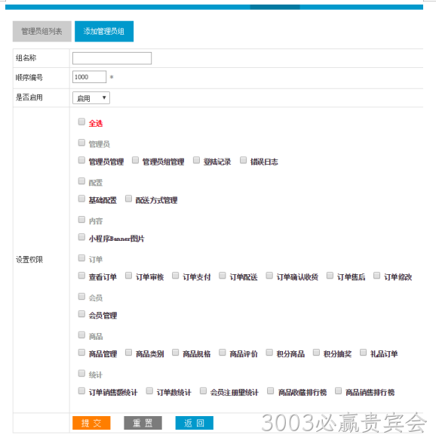
Task: Tick the 商品销售排行榜 checkbox
Action: [338, 390]
